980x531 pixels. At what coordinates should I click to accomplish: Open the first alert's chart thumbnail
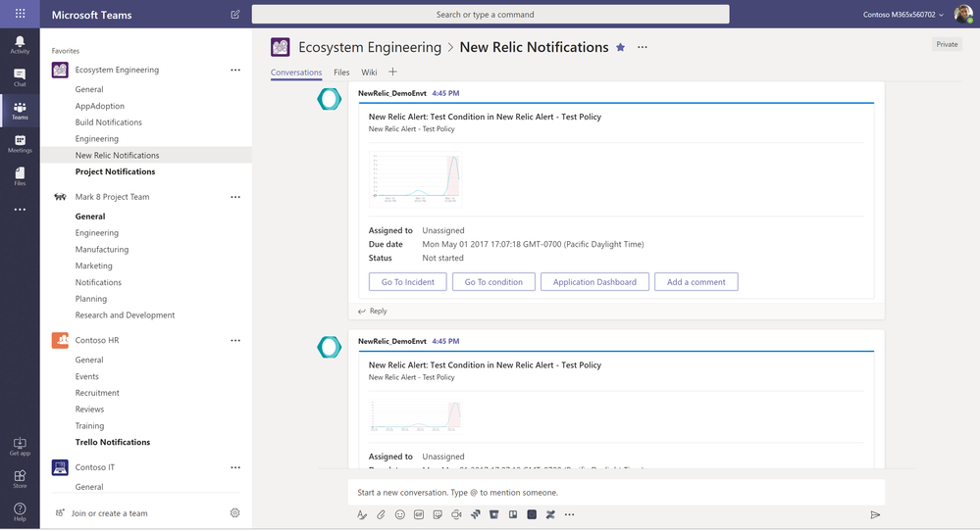pos(416,178)
